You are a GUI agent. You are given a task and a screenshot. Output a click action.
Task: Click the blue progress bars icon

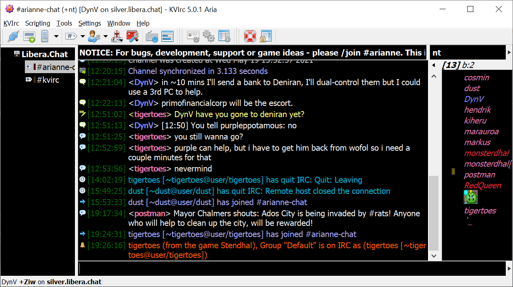pyautogui.click(x=167, y=36)
